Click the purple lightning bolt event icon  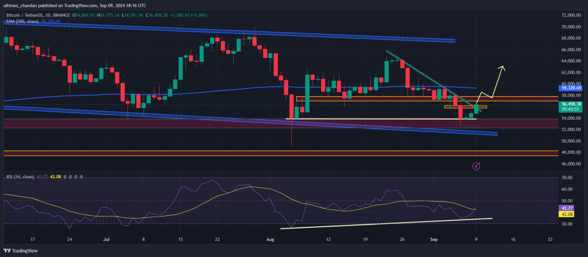477,165
